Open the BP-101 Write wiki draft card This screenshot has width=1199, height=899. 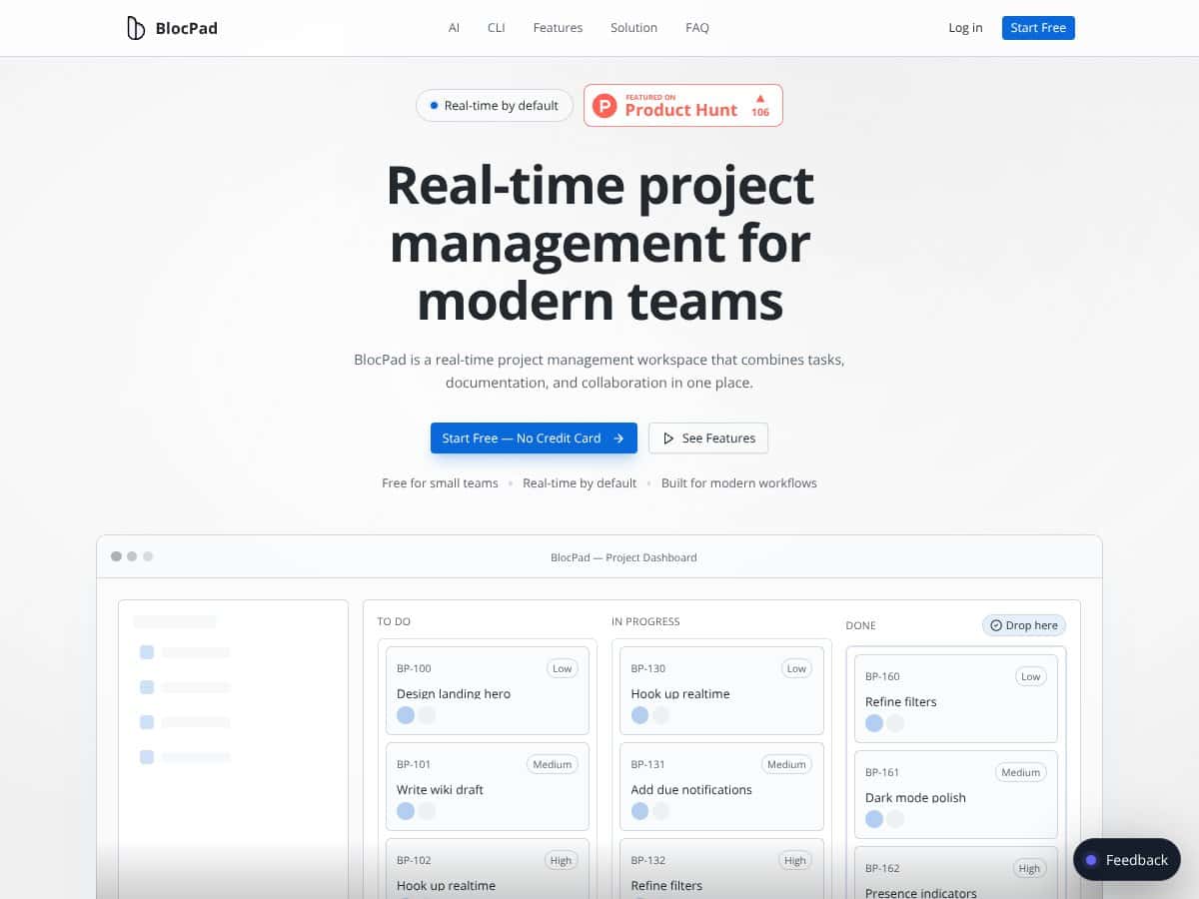(x=488, y=786)
